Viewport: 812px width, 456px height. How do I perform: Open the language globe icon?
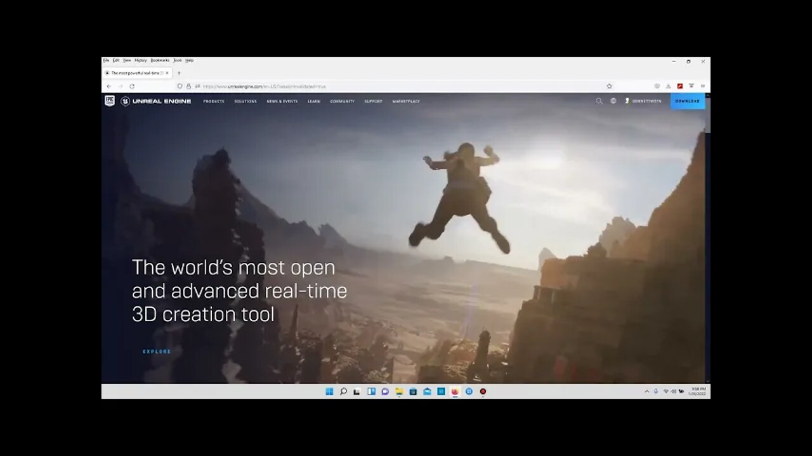tap(613, 101)
